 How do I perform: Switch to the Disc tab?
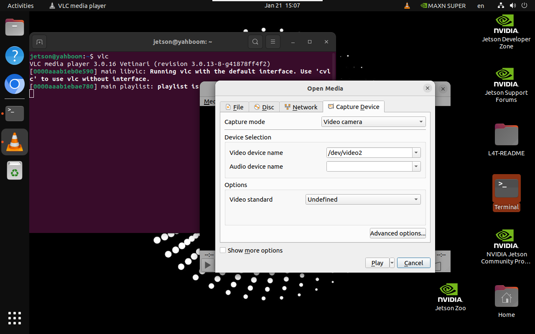264,107
